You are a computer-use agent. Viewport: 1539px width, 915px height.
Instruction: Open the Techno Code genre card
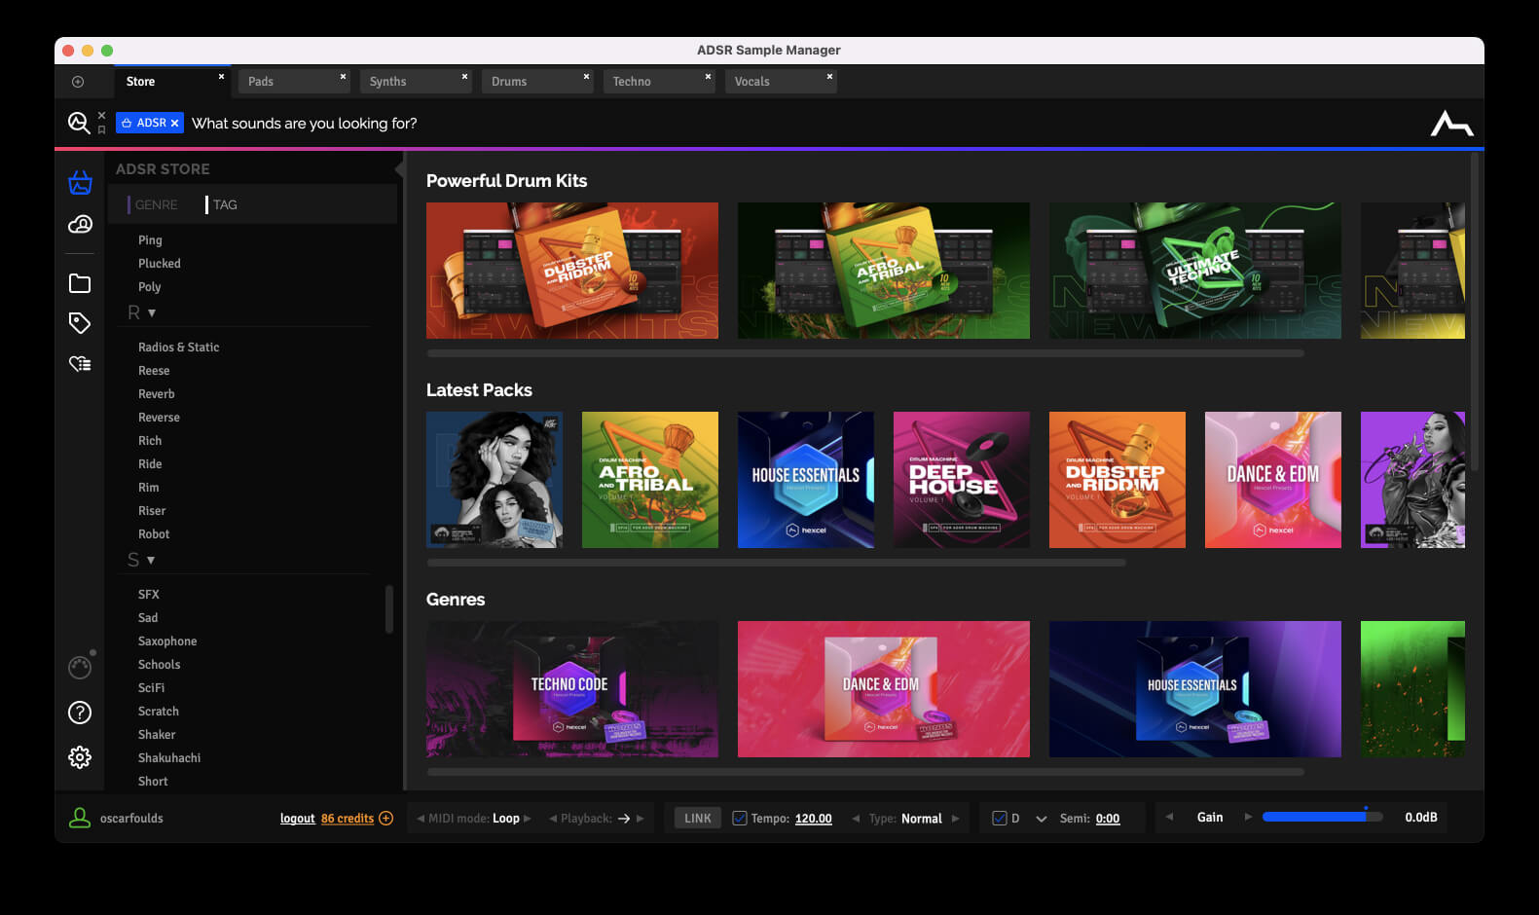(572, 689)
